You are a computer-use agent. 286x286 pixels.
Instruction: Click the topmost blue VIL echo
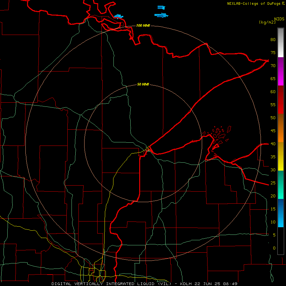(161, 8)
